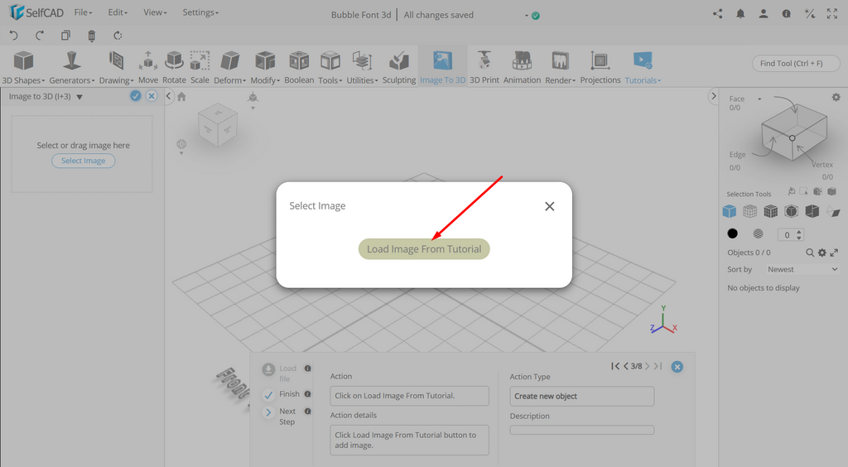
Task: Open the Projections tool
Action: [x=600, y=68]
